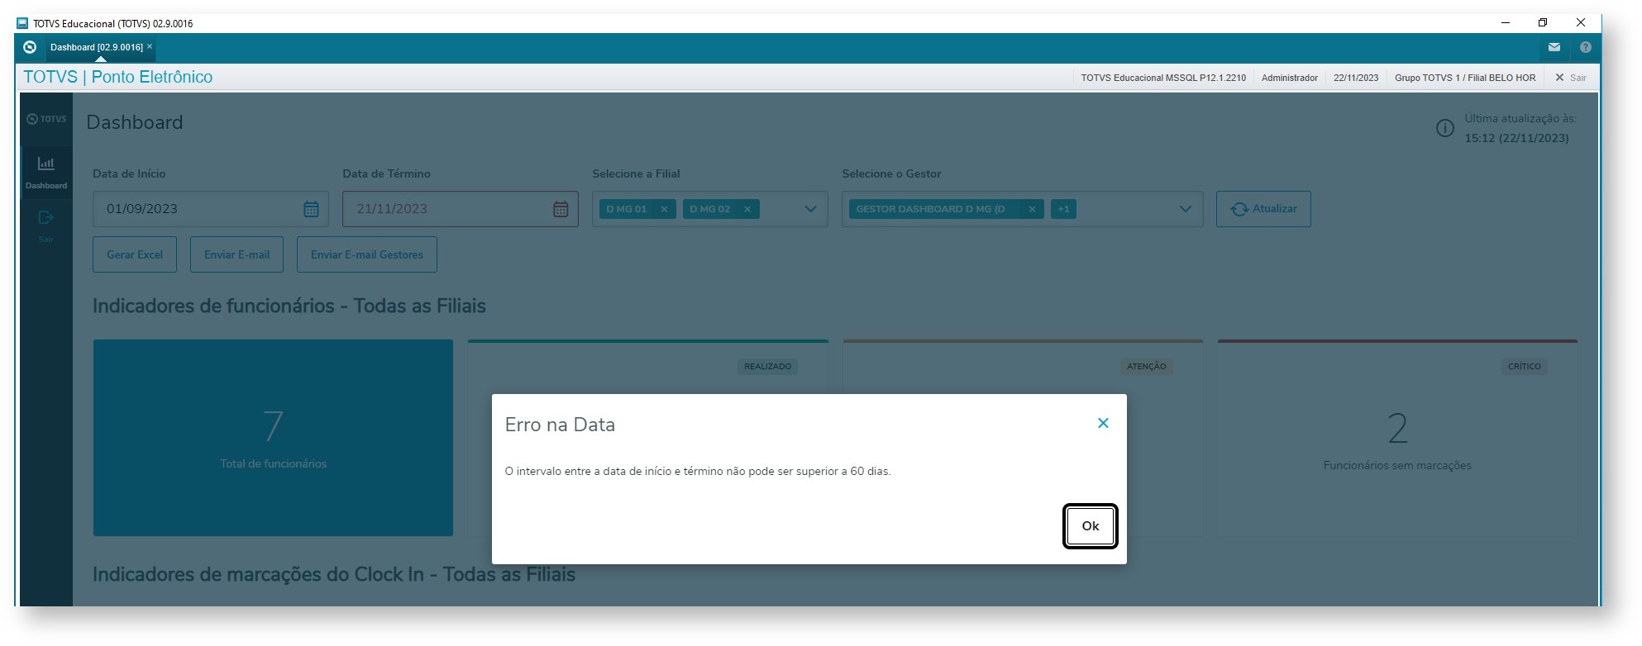Image resolution: width=1642 pixels, height=646 pixels.
Task: Click the CRÍTICO badge
Action: tap(1524, 366)
